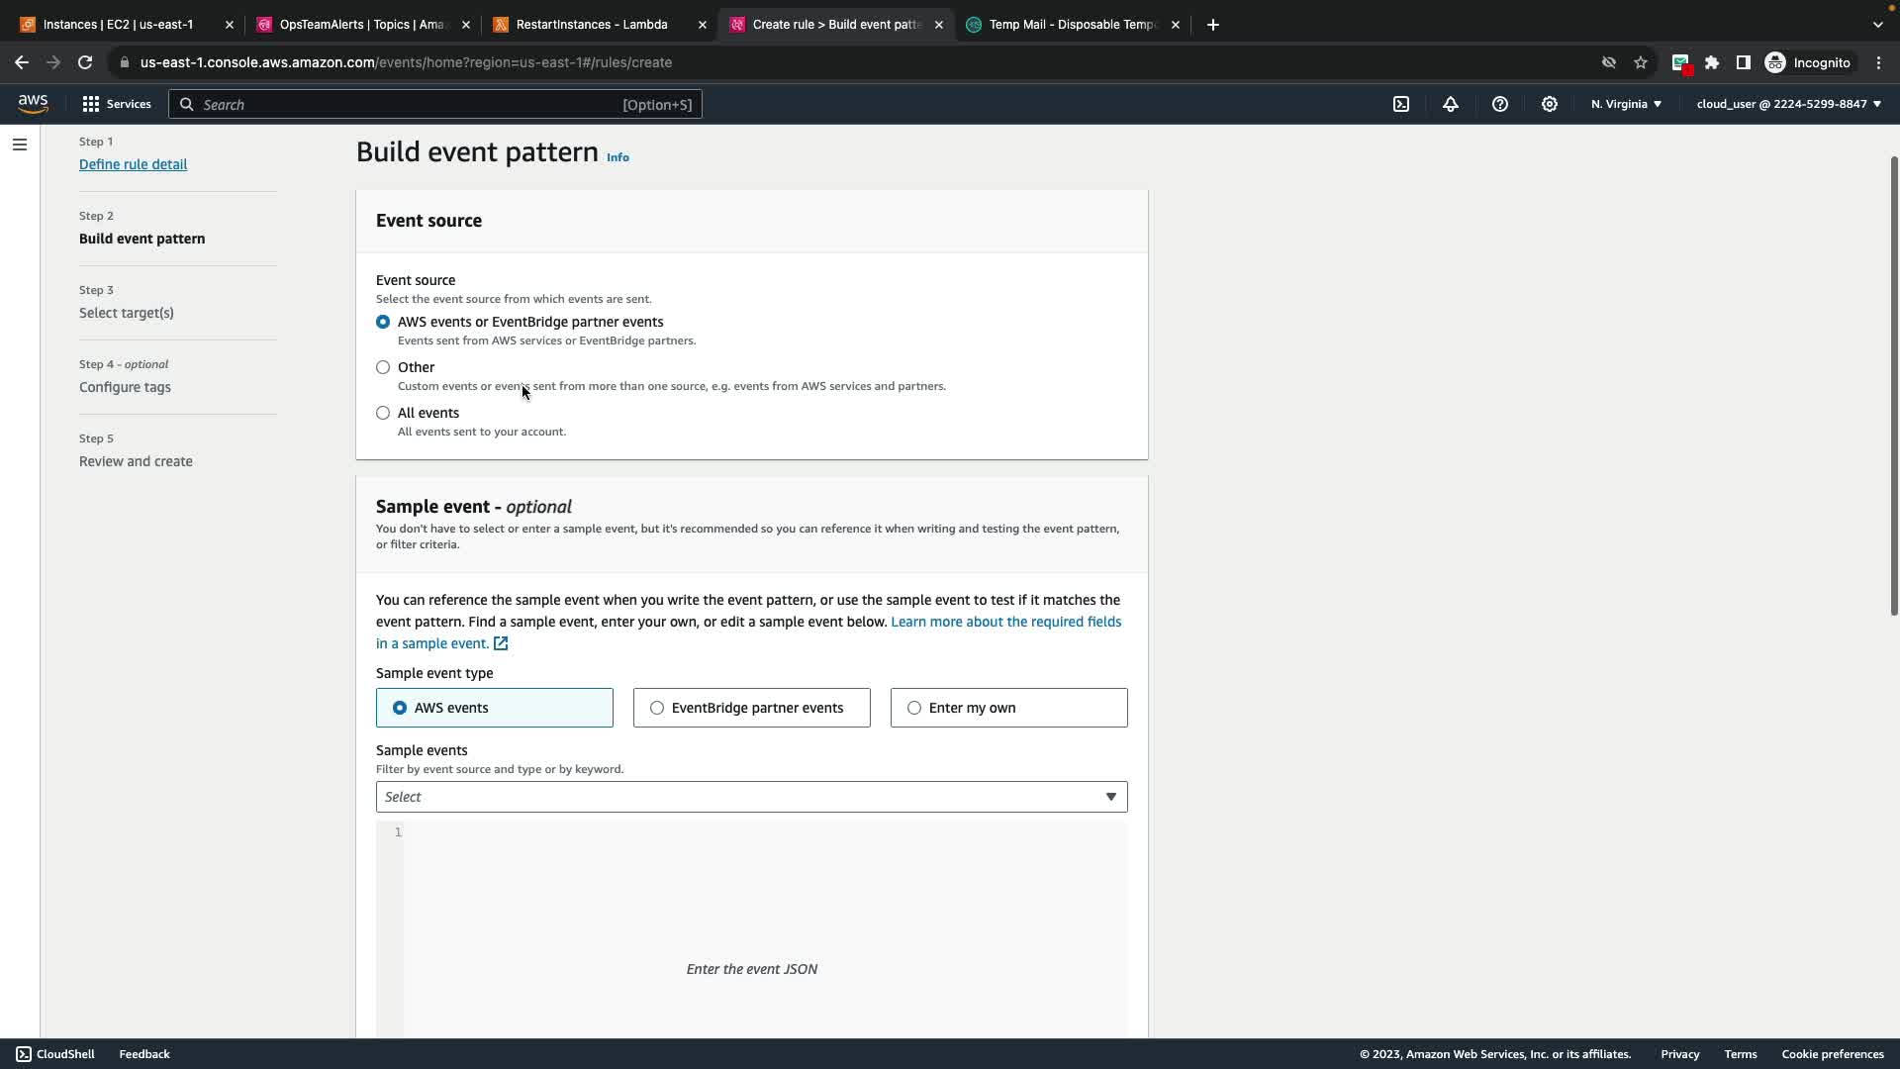The height and width of the screenshot is (1069, 1900).
Task: Expand the N. Virginia region dropdown
Action: pos(1626,104)
